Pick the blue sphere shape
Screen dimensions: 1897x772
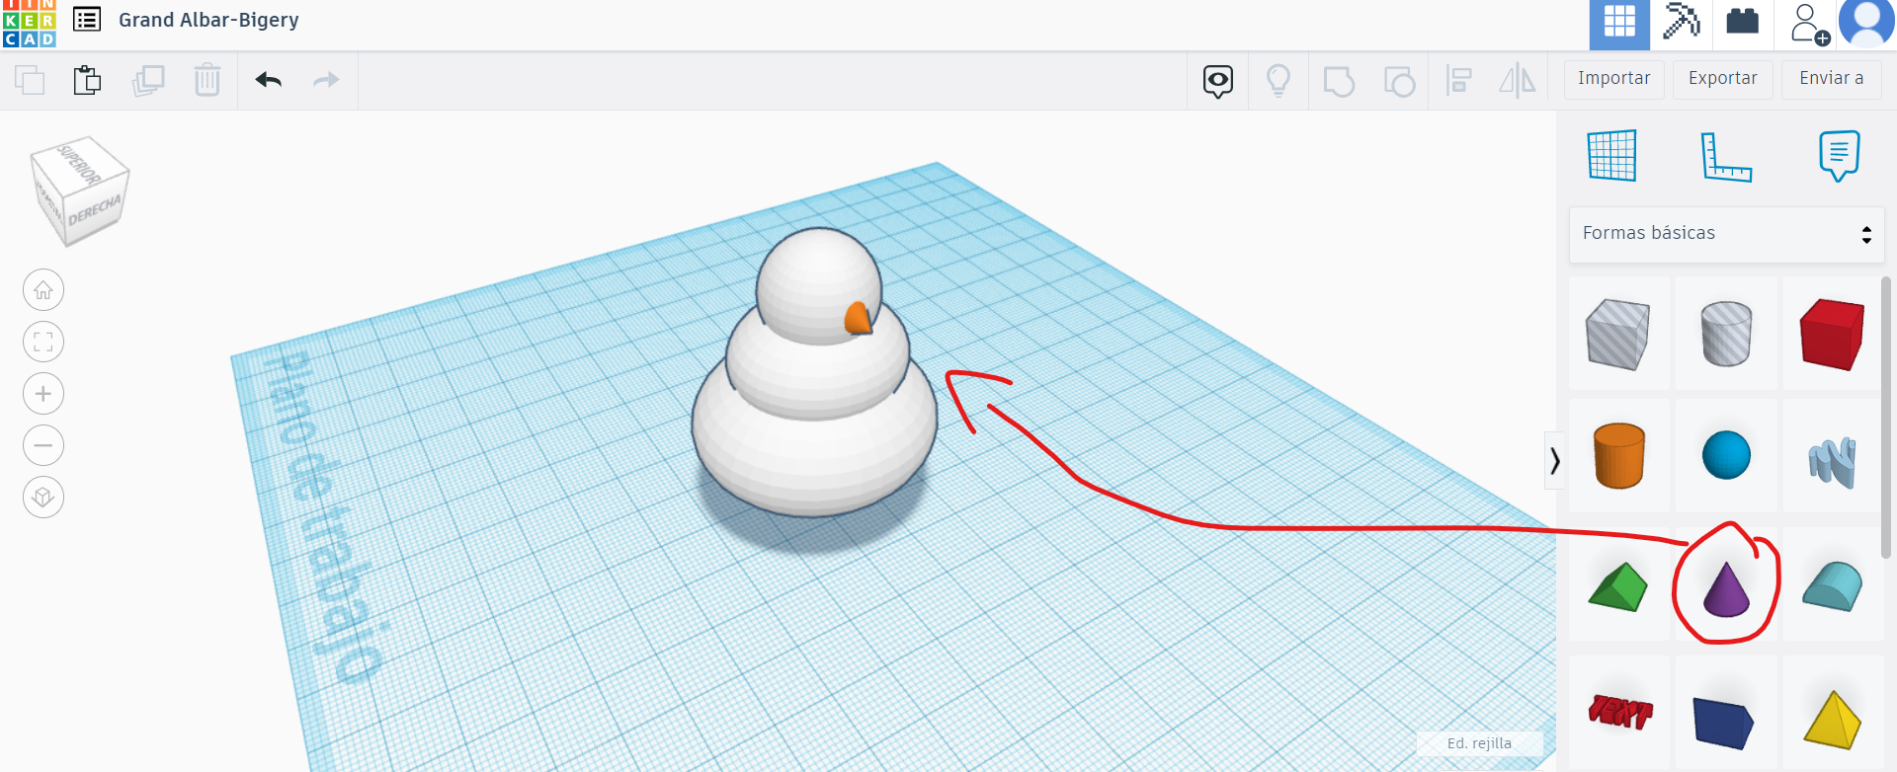coord(1726,455)
